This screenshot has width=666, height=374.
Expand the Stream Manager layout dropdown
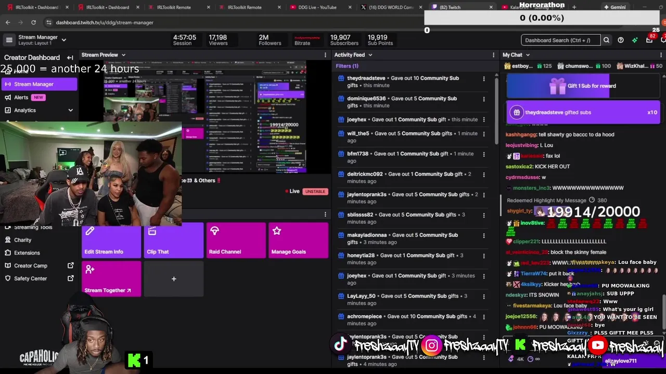click(63, 40)
